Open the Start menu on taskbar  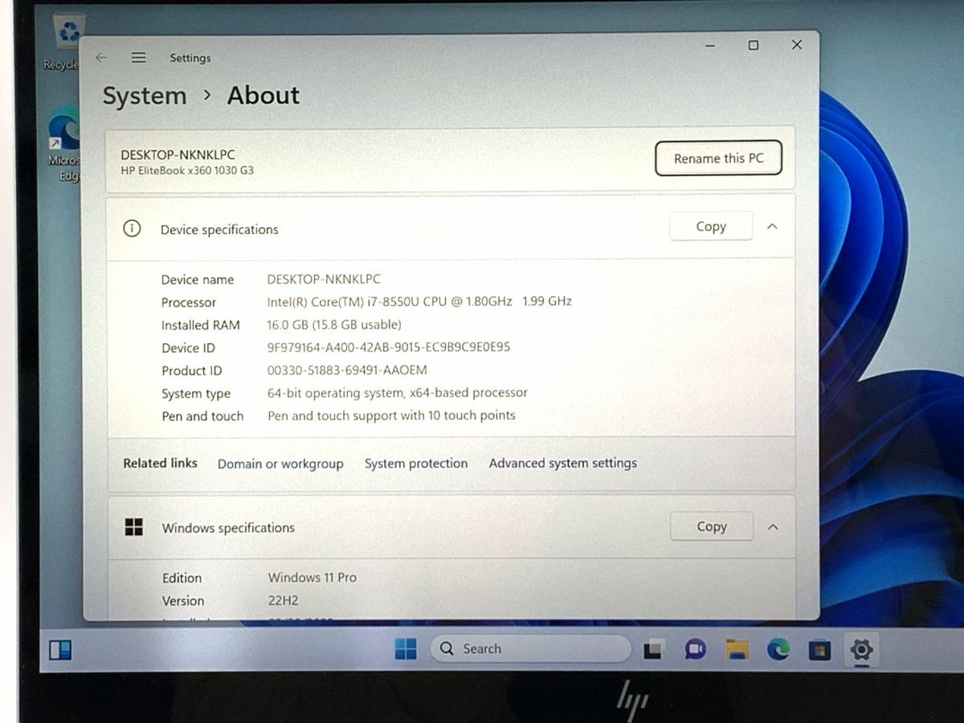(x=406, y=648)
